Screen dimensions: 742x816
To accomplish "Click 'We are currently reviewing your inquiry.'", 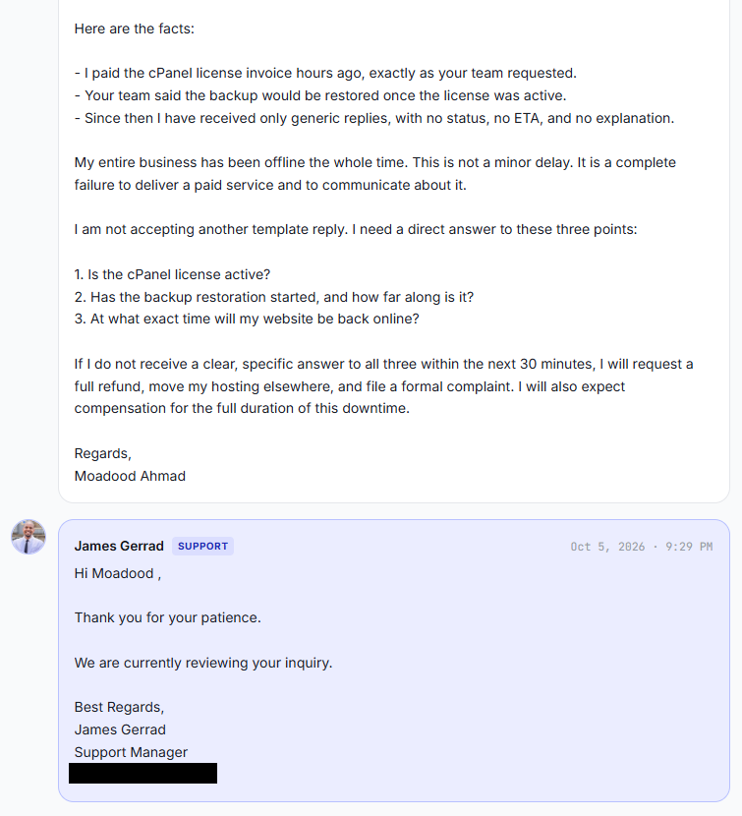I will pos(202,663).
